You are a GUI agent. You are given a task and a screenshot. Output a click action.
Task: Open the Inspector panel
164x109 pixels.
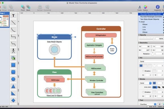tap(157, 8)
